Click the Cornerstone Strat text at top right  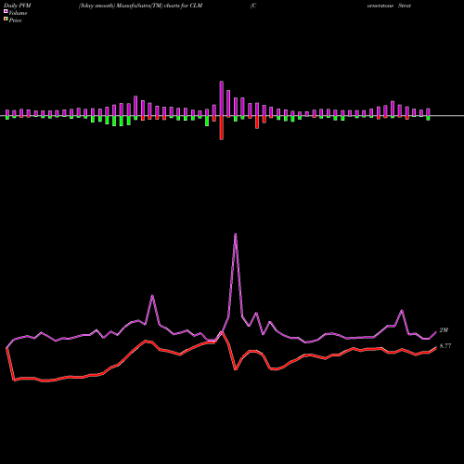pos(389,6)
